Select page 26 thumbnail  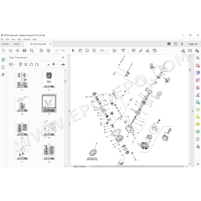(49, 127)
